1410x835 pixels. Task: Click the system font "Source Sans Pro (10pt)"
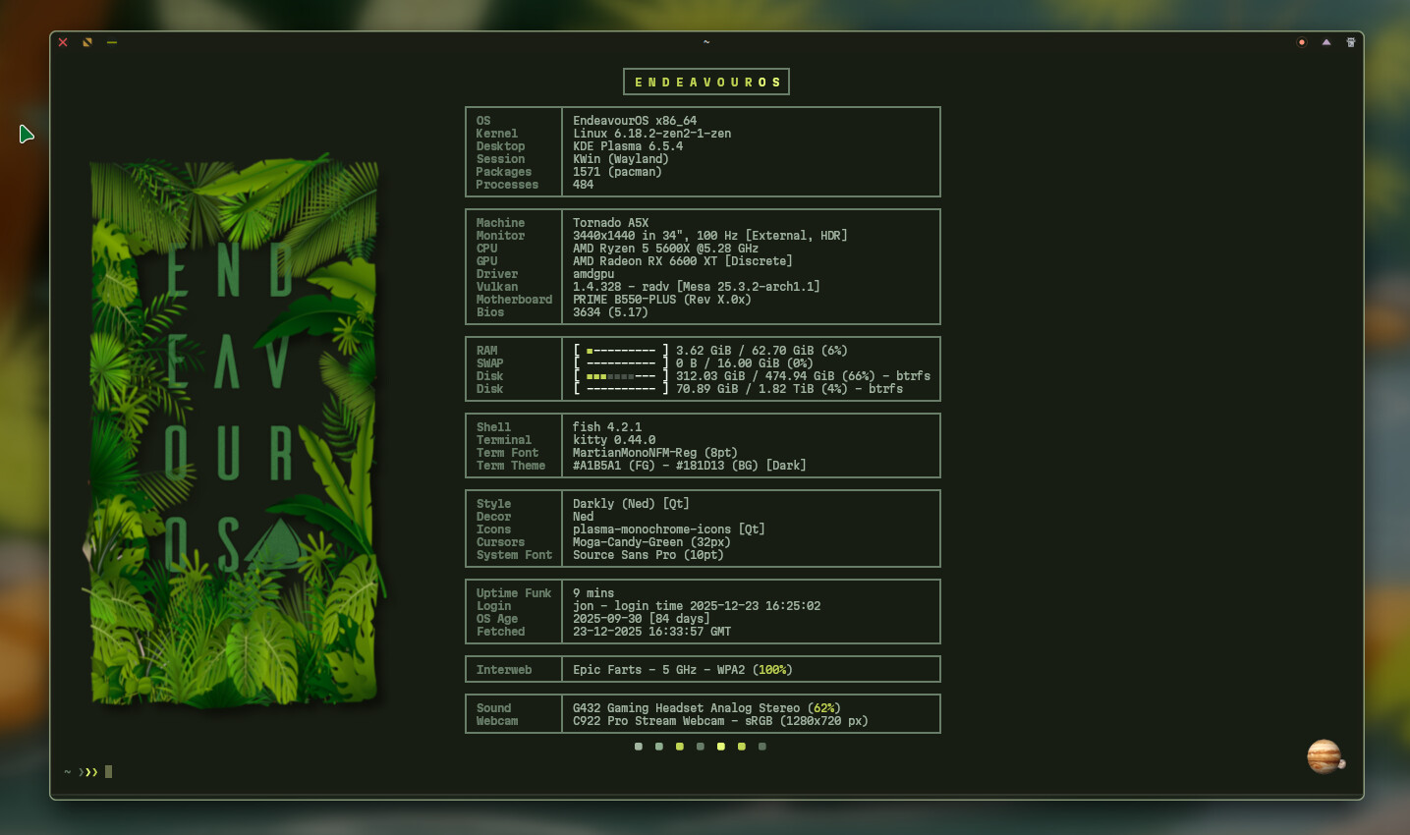click(649, 555)
